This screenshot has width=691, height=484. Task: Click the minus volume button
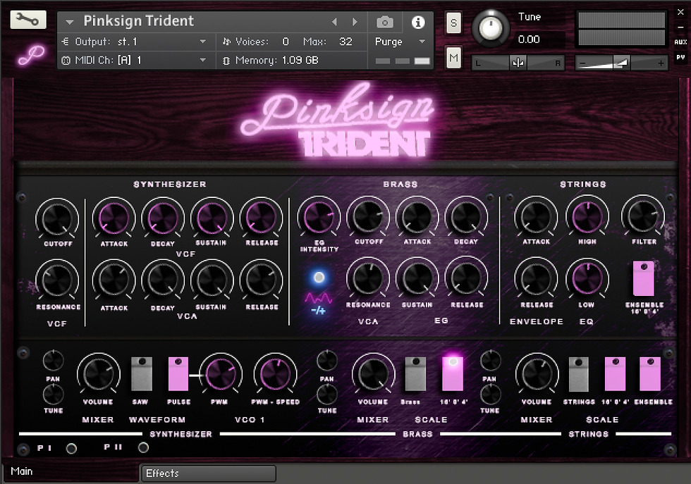582,63
